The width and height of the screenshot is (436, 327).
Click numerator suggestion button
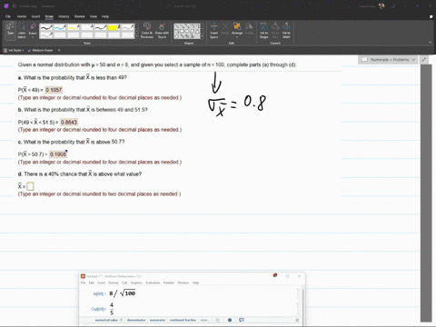pyautogui.click(x=158, y=320)
